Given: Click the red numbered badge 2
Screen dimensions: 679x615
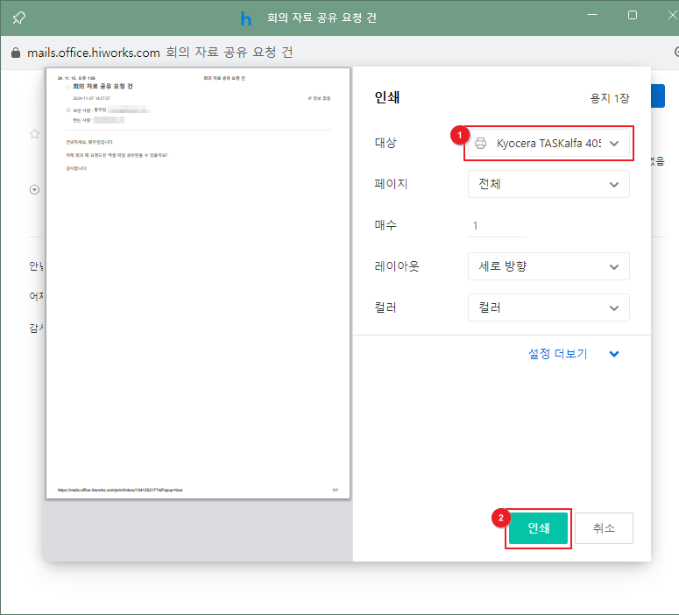Looking at the screenshot, I should [500, 518].
